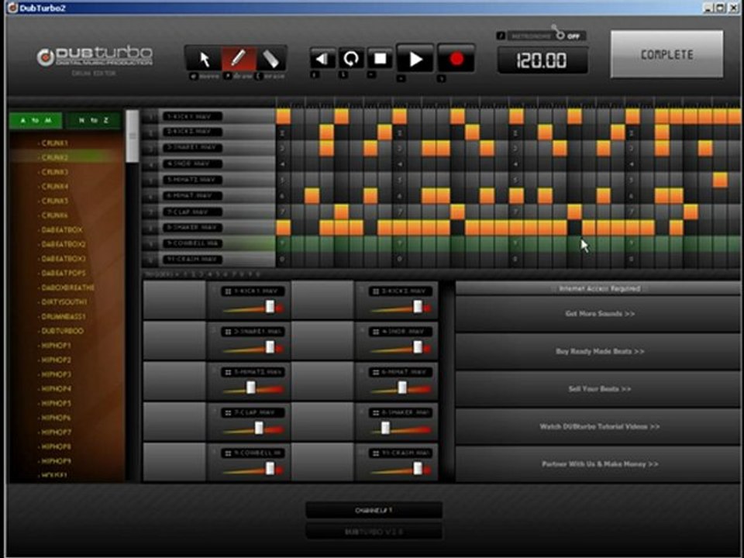Stop playback with the square button

click(380, 59)
